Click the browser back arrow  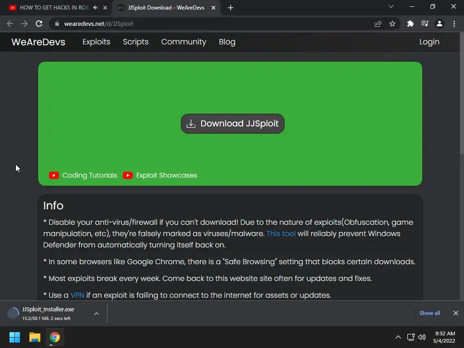pyautogui.click(x=10, y=24)
